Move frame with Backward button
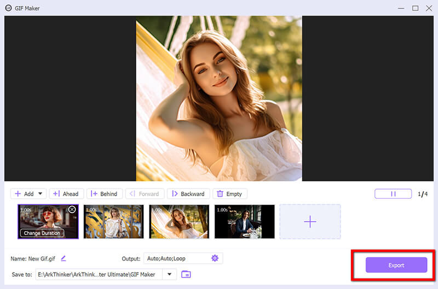Screen dimensions: 438x289 [188, 194]
